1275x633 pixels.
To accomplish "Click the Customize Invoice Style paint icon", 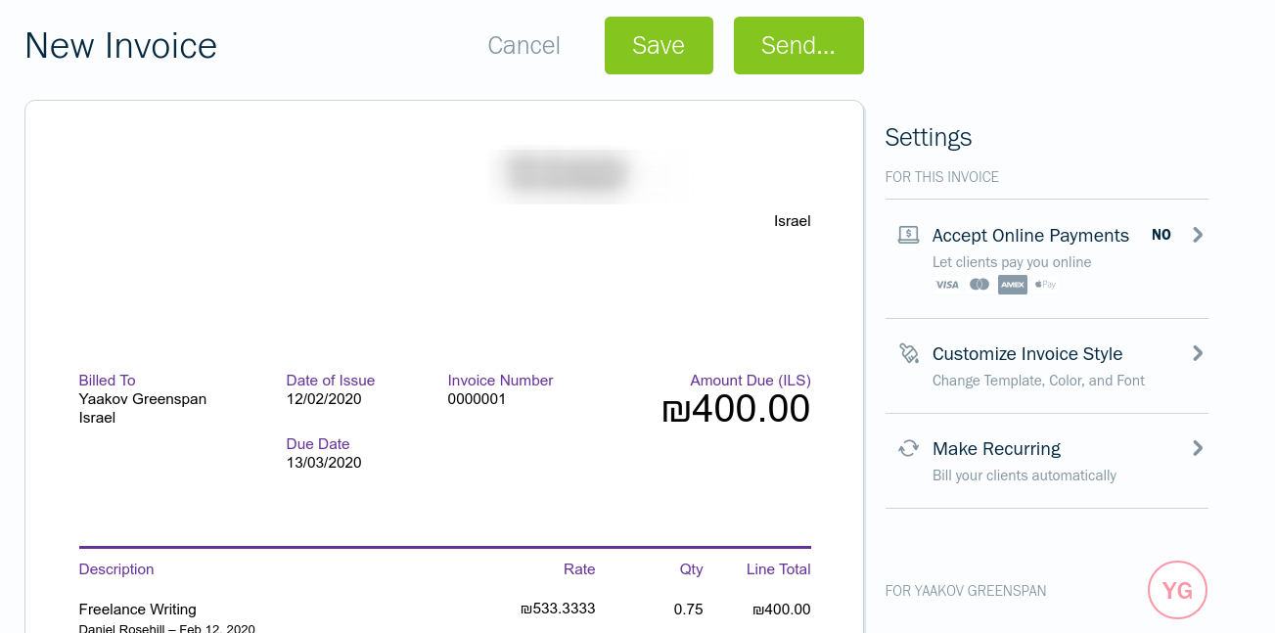I will point(908,353).
